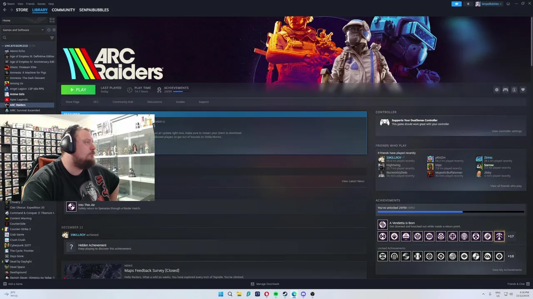Open A Vendetta Is Born achievement icon
533x299 pixels.
click(x=382, y=225)
